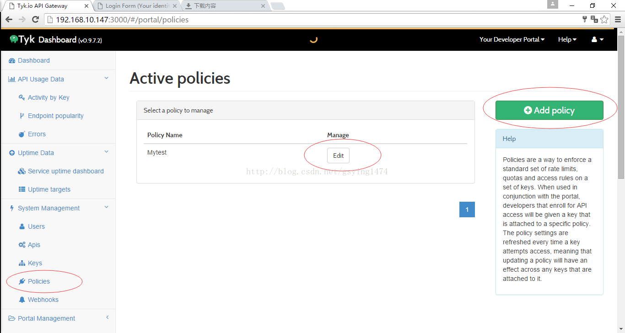Click the Help panel header
The width and height of the screenshot is (625, 333).
tap(549, 139)
